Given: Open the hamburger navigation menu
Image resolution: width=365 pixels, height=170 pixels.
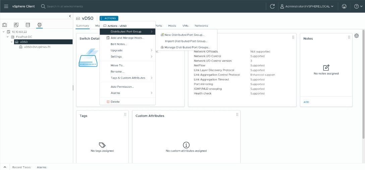Looking at the screenshot, I should pyautogui.click(x=6, y=6).
